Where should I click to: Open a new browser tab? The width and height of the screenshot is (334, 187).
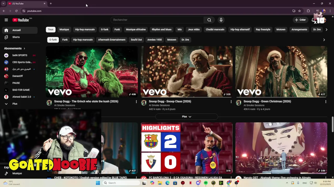[51, 3]
